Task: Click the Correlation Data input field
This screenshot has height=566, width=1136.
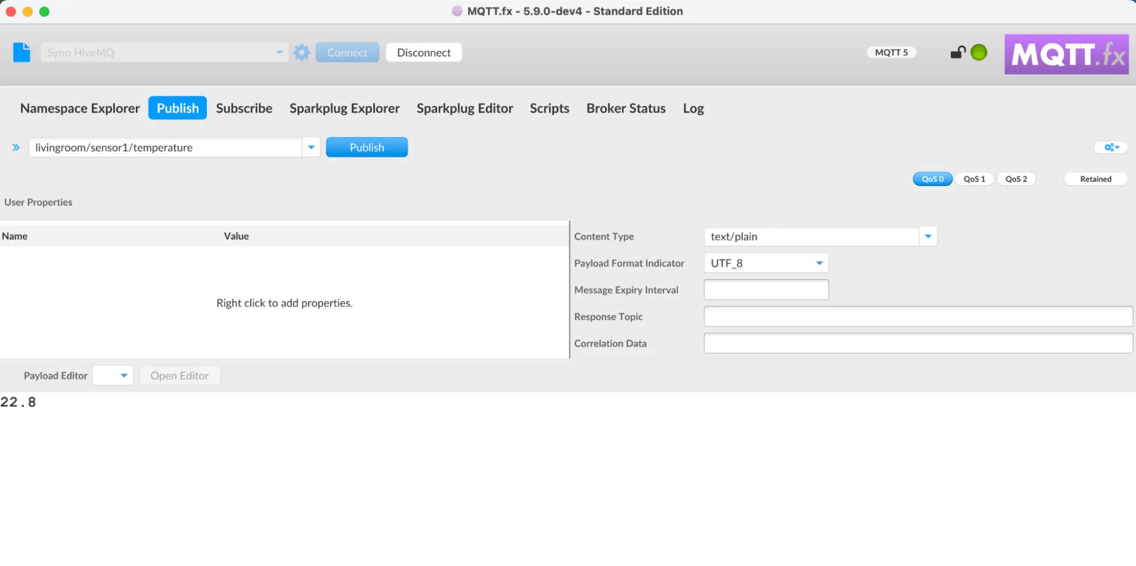Action: [x=918, y=343]
